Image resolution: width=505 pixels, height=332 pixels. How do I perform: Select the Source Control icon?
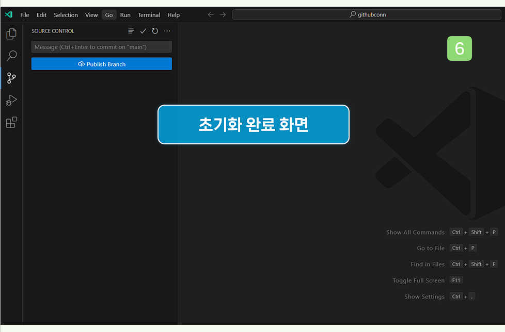11,78
